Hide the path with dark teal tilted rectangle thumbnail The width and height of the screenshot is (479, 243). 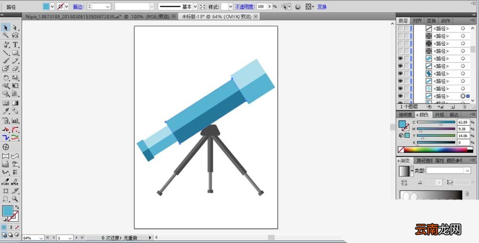[x=400, y=74]
